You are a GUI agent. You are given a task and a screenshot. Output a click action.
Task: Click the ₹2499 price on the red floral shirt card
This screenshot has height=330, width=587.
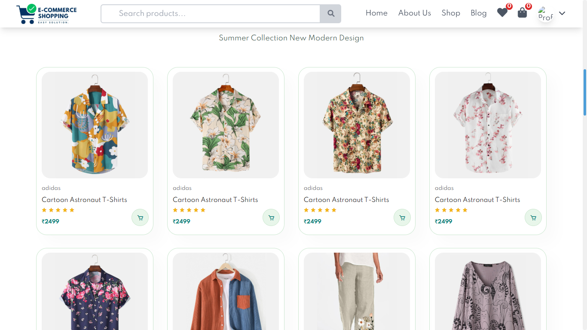click(312, 221)
